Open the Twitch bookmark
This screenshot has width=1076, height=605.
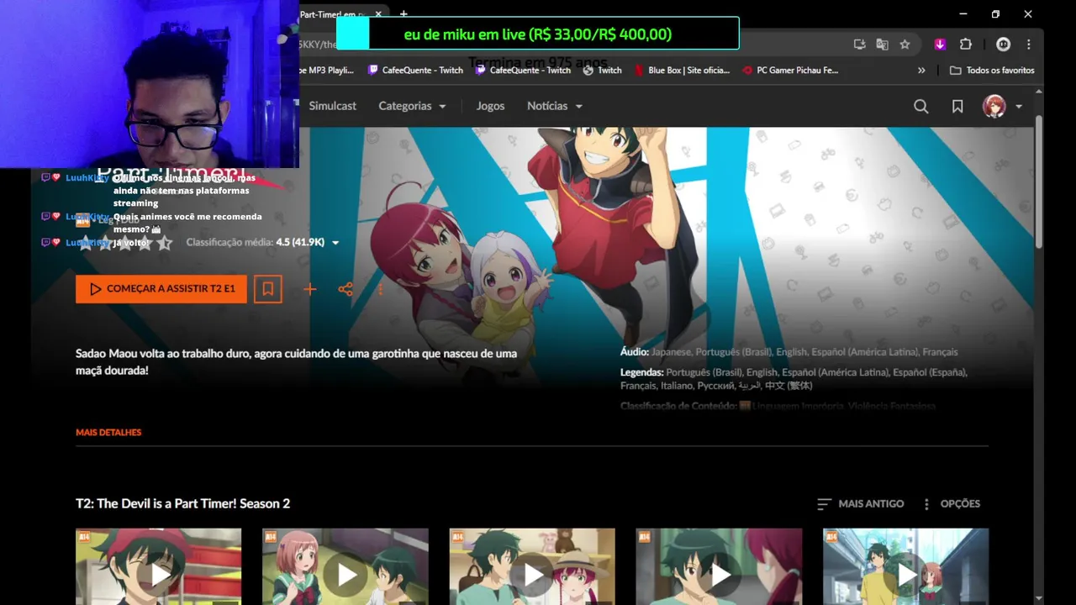point(602,71)
